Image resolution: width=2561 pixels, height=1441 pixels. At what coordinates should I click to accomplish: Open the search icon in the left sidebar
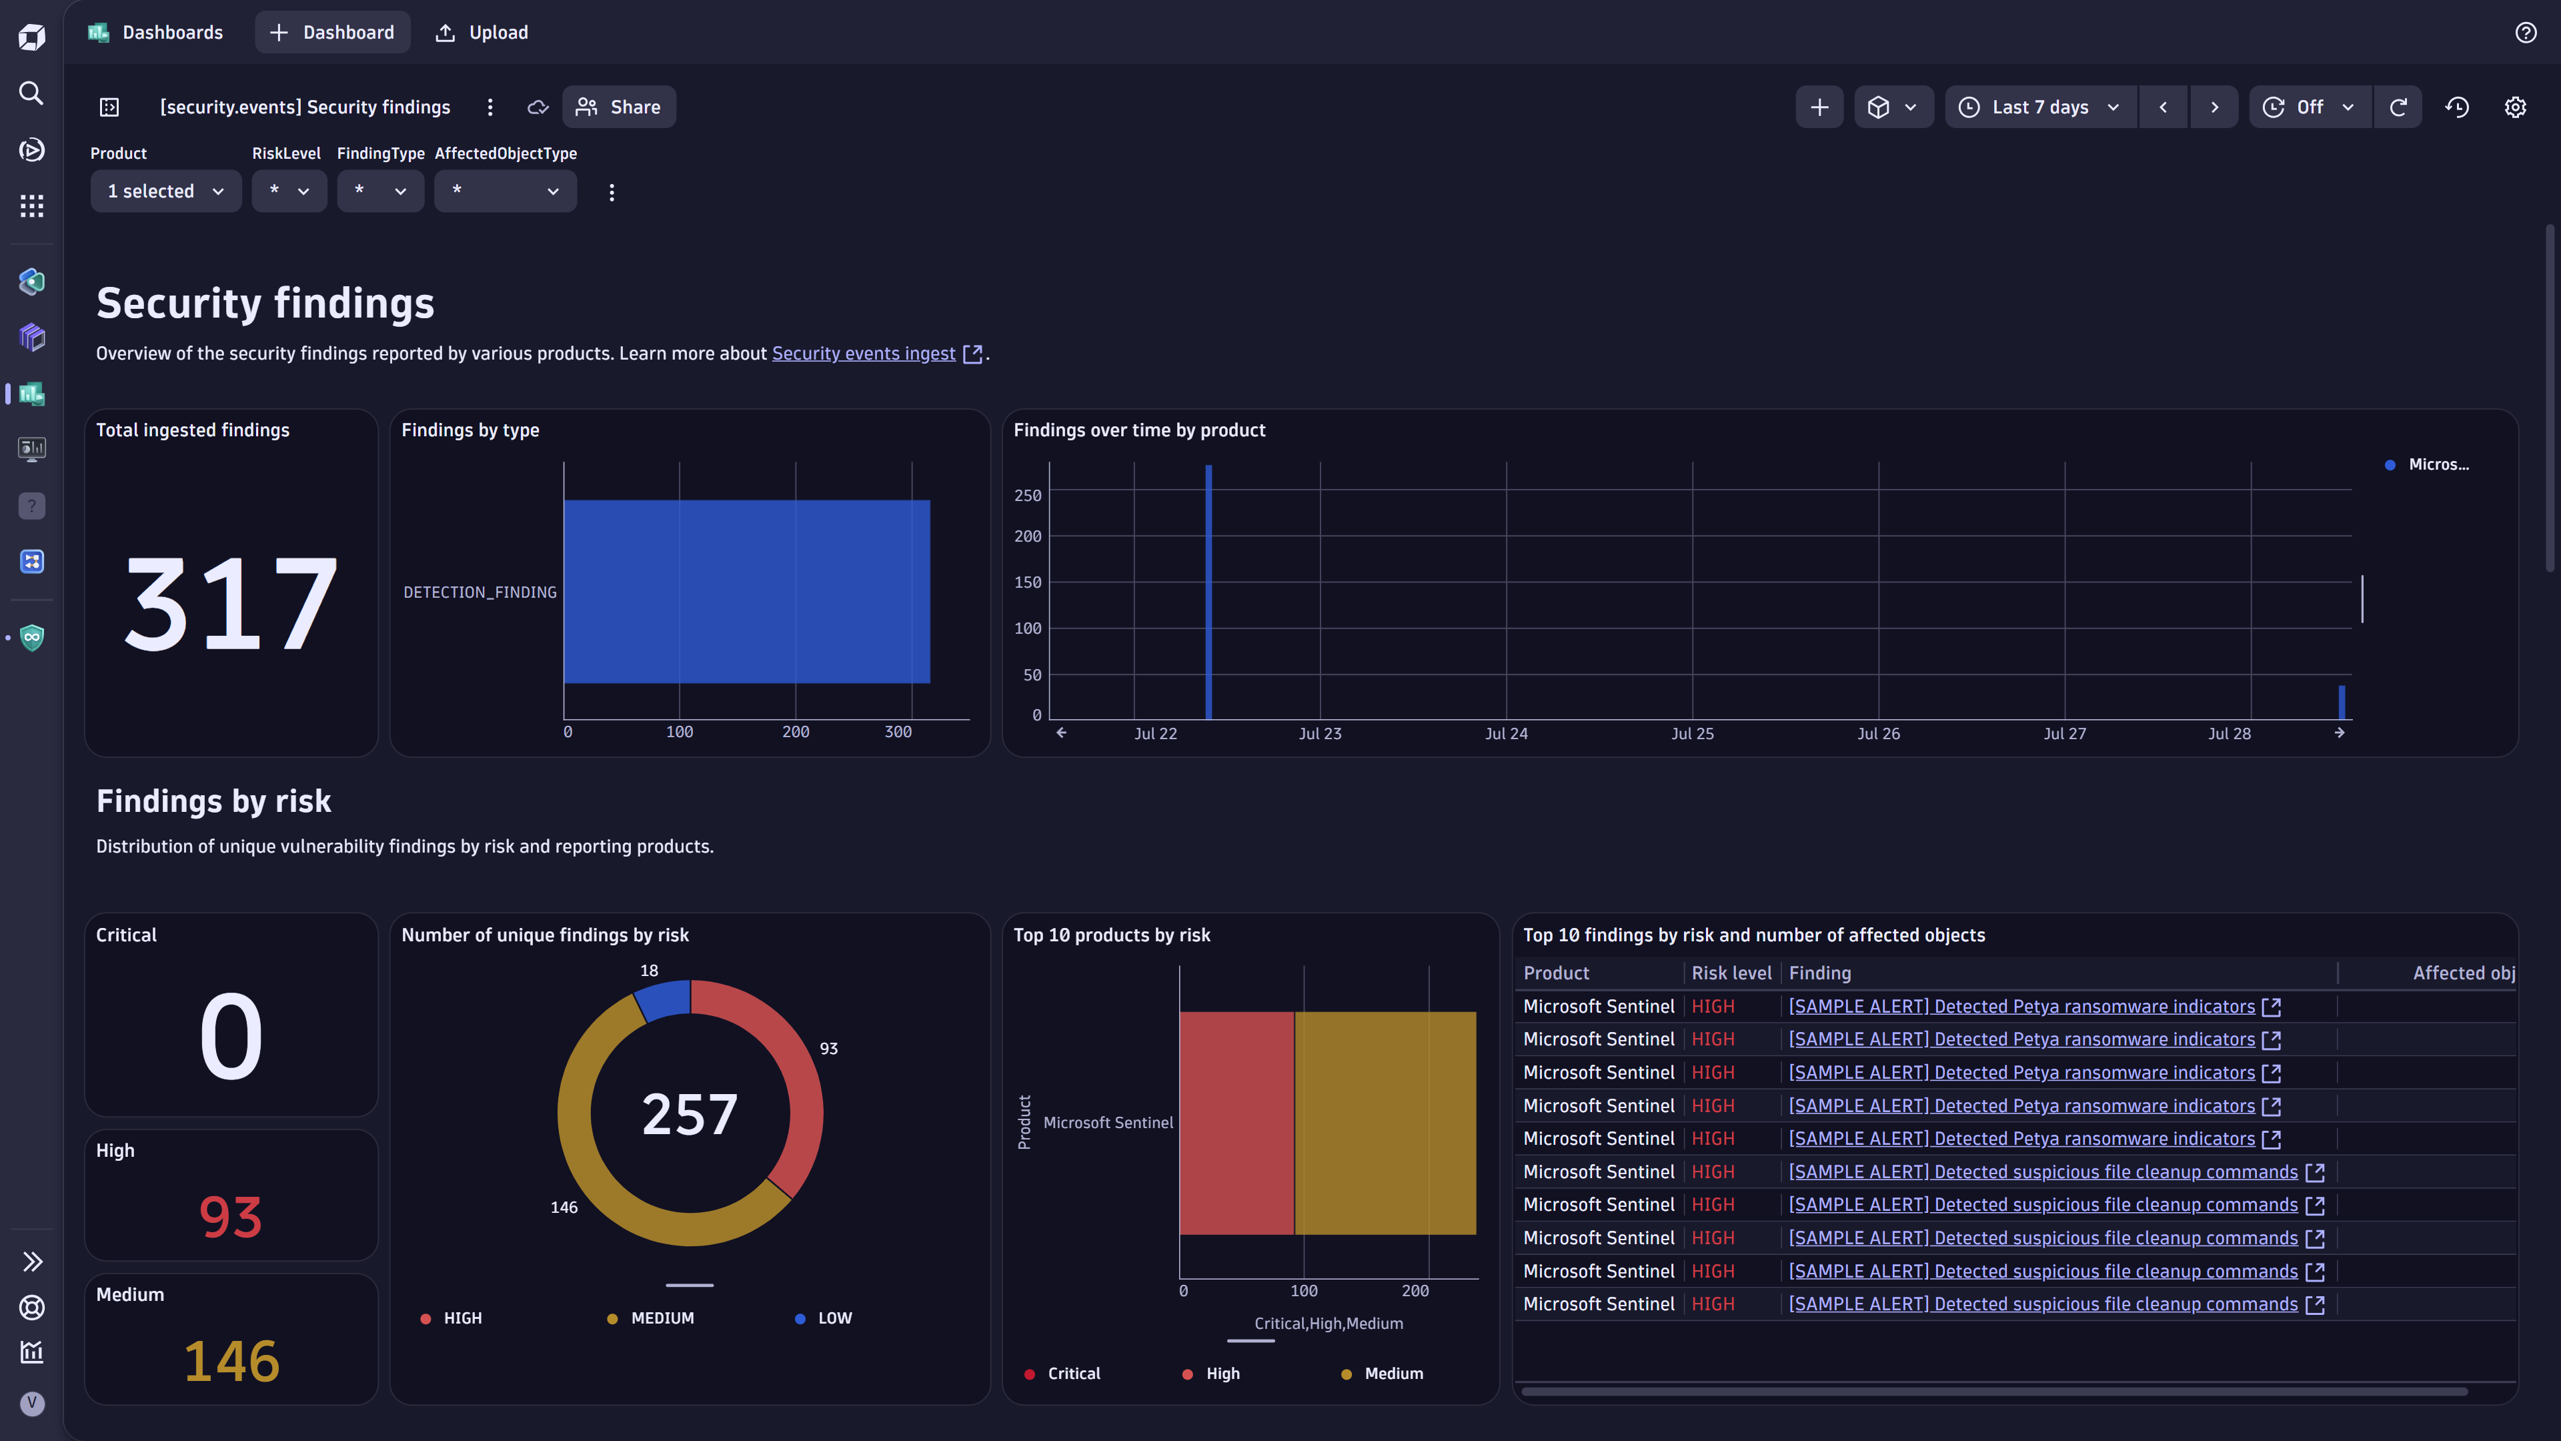(31, 93)
